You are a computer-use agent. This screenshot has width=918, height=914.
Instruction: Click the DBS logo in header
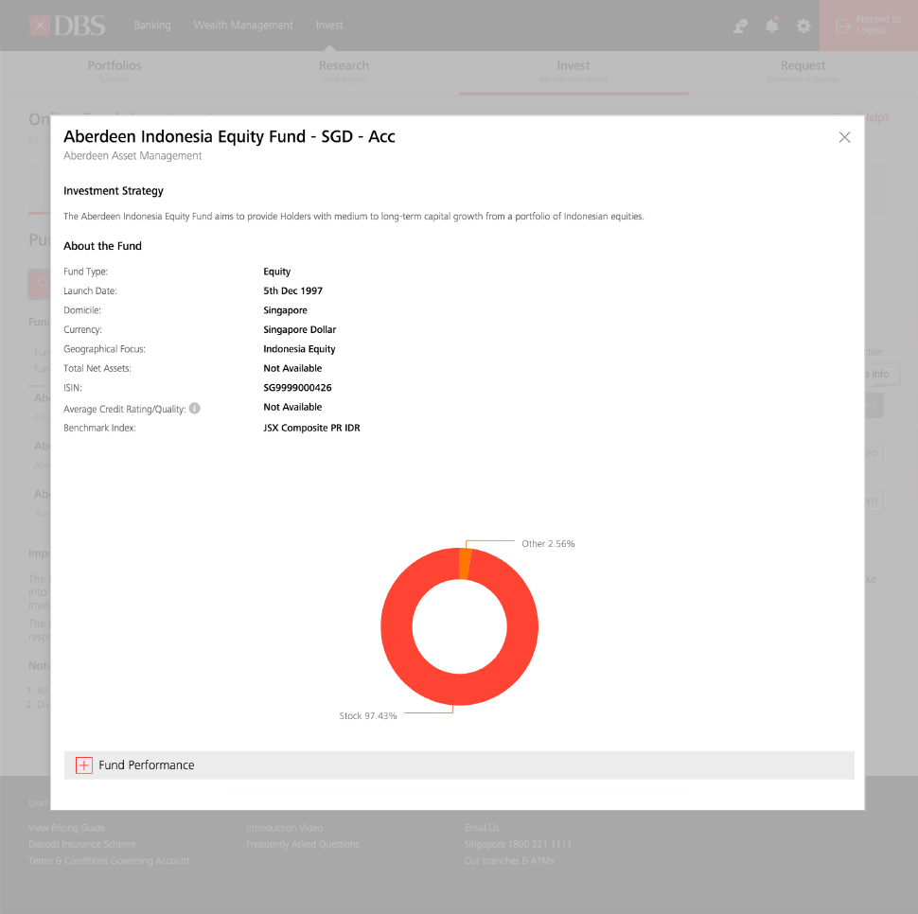tap(67, 26)
